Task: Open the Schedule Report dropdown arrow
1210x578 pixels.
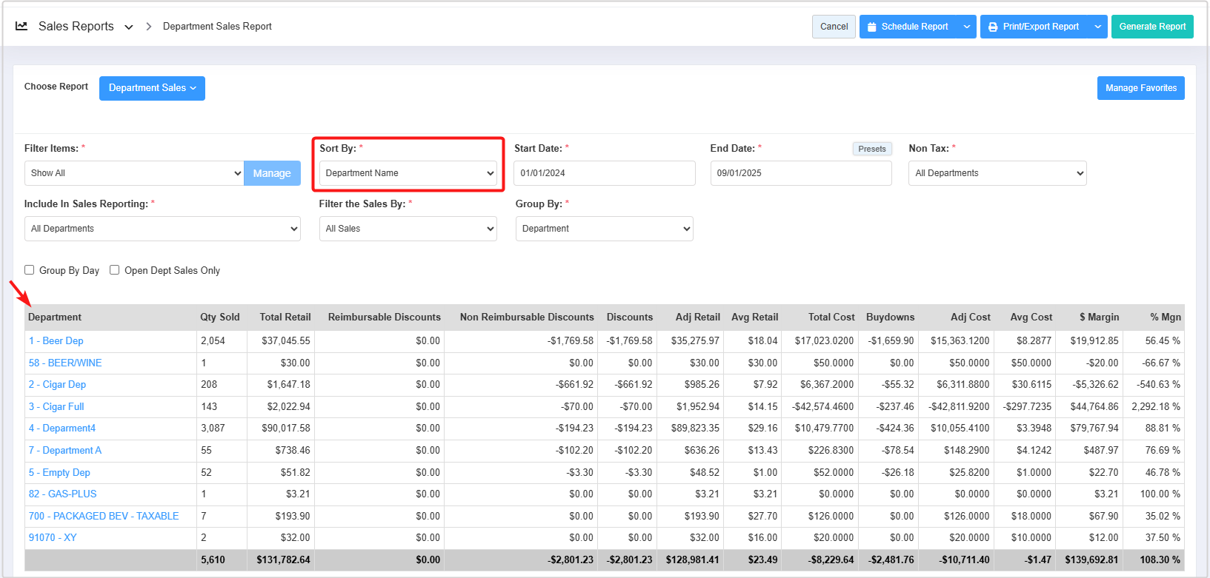Action: tap(966, 27)
